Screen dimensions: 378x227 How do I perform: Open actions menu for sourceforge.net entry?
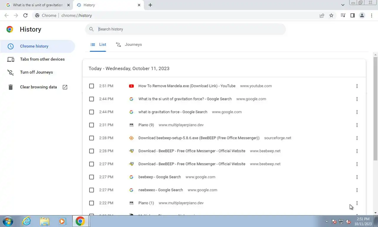(x=357, y=138)
